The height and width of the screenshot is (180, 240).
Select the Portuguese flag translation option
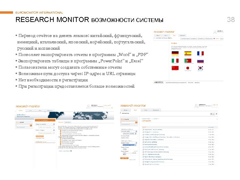(188, 61)
